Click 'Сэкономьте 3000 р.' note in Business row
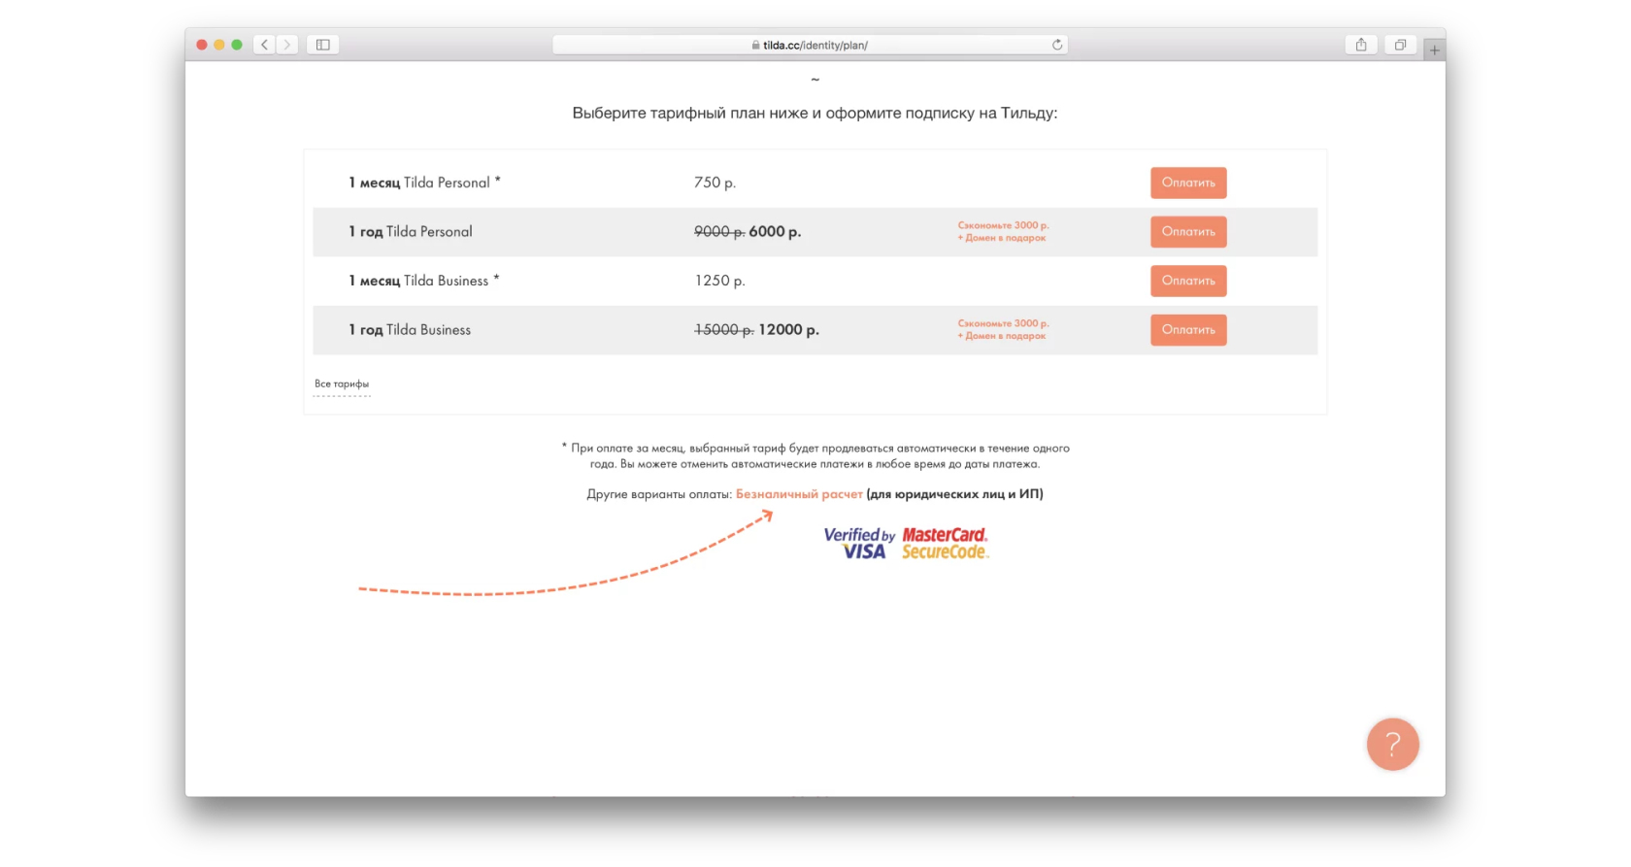Image resolution: width=1631 pixels, height=867 pixels. tap(1003, 323)
